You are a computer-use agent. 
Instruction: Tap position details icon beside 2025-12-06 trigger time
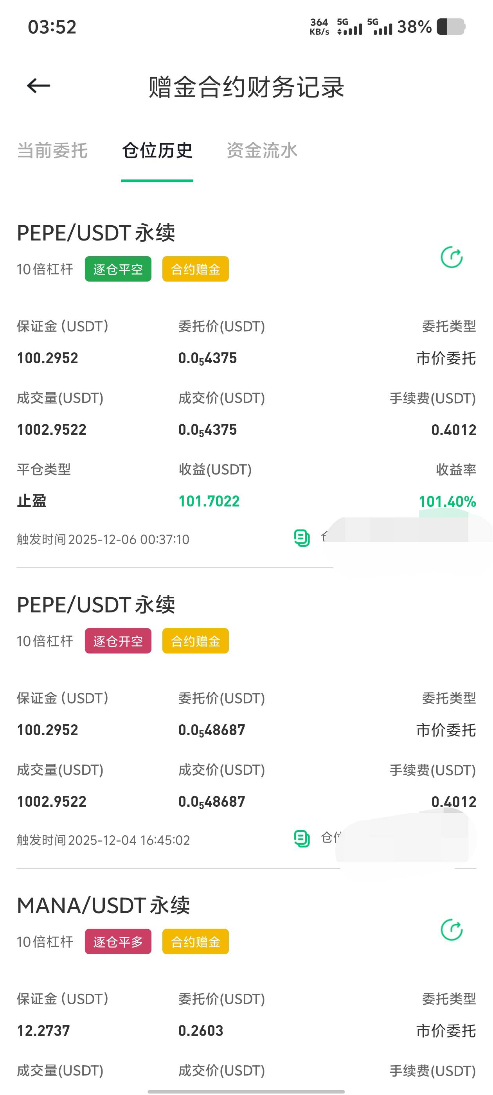point(302,538)
